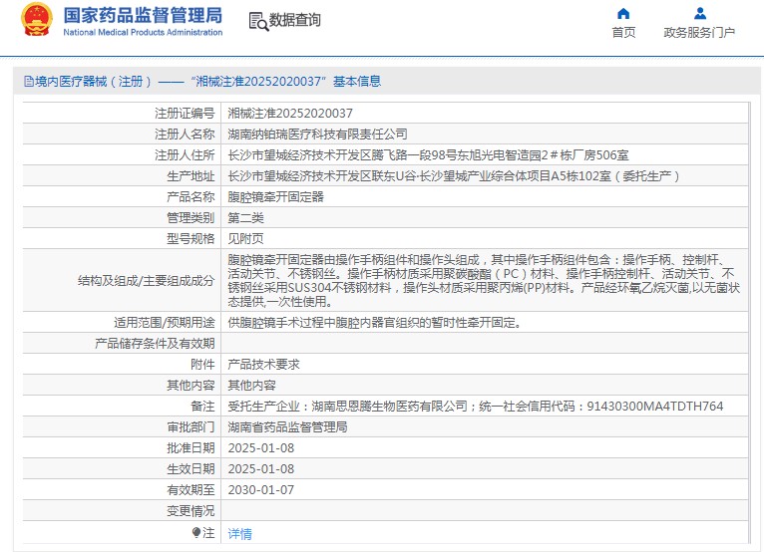Click 产品技术要求 attachment value
Viewport: 764px width, 552px height.
(263, 365)
